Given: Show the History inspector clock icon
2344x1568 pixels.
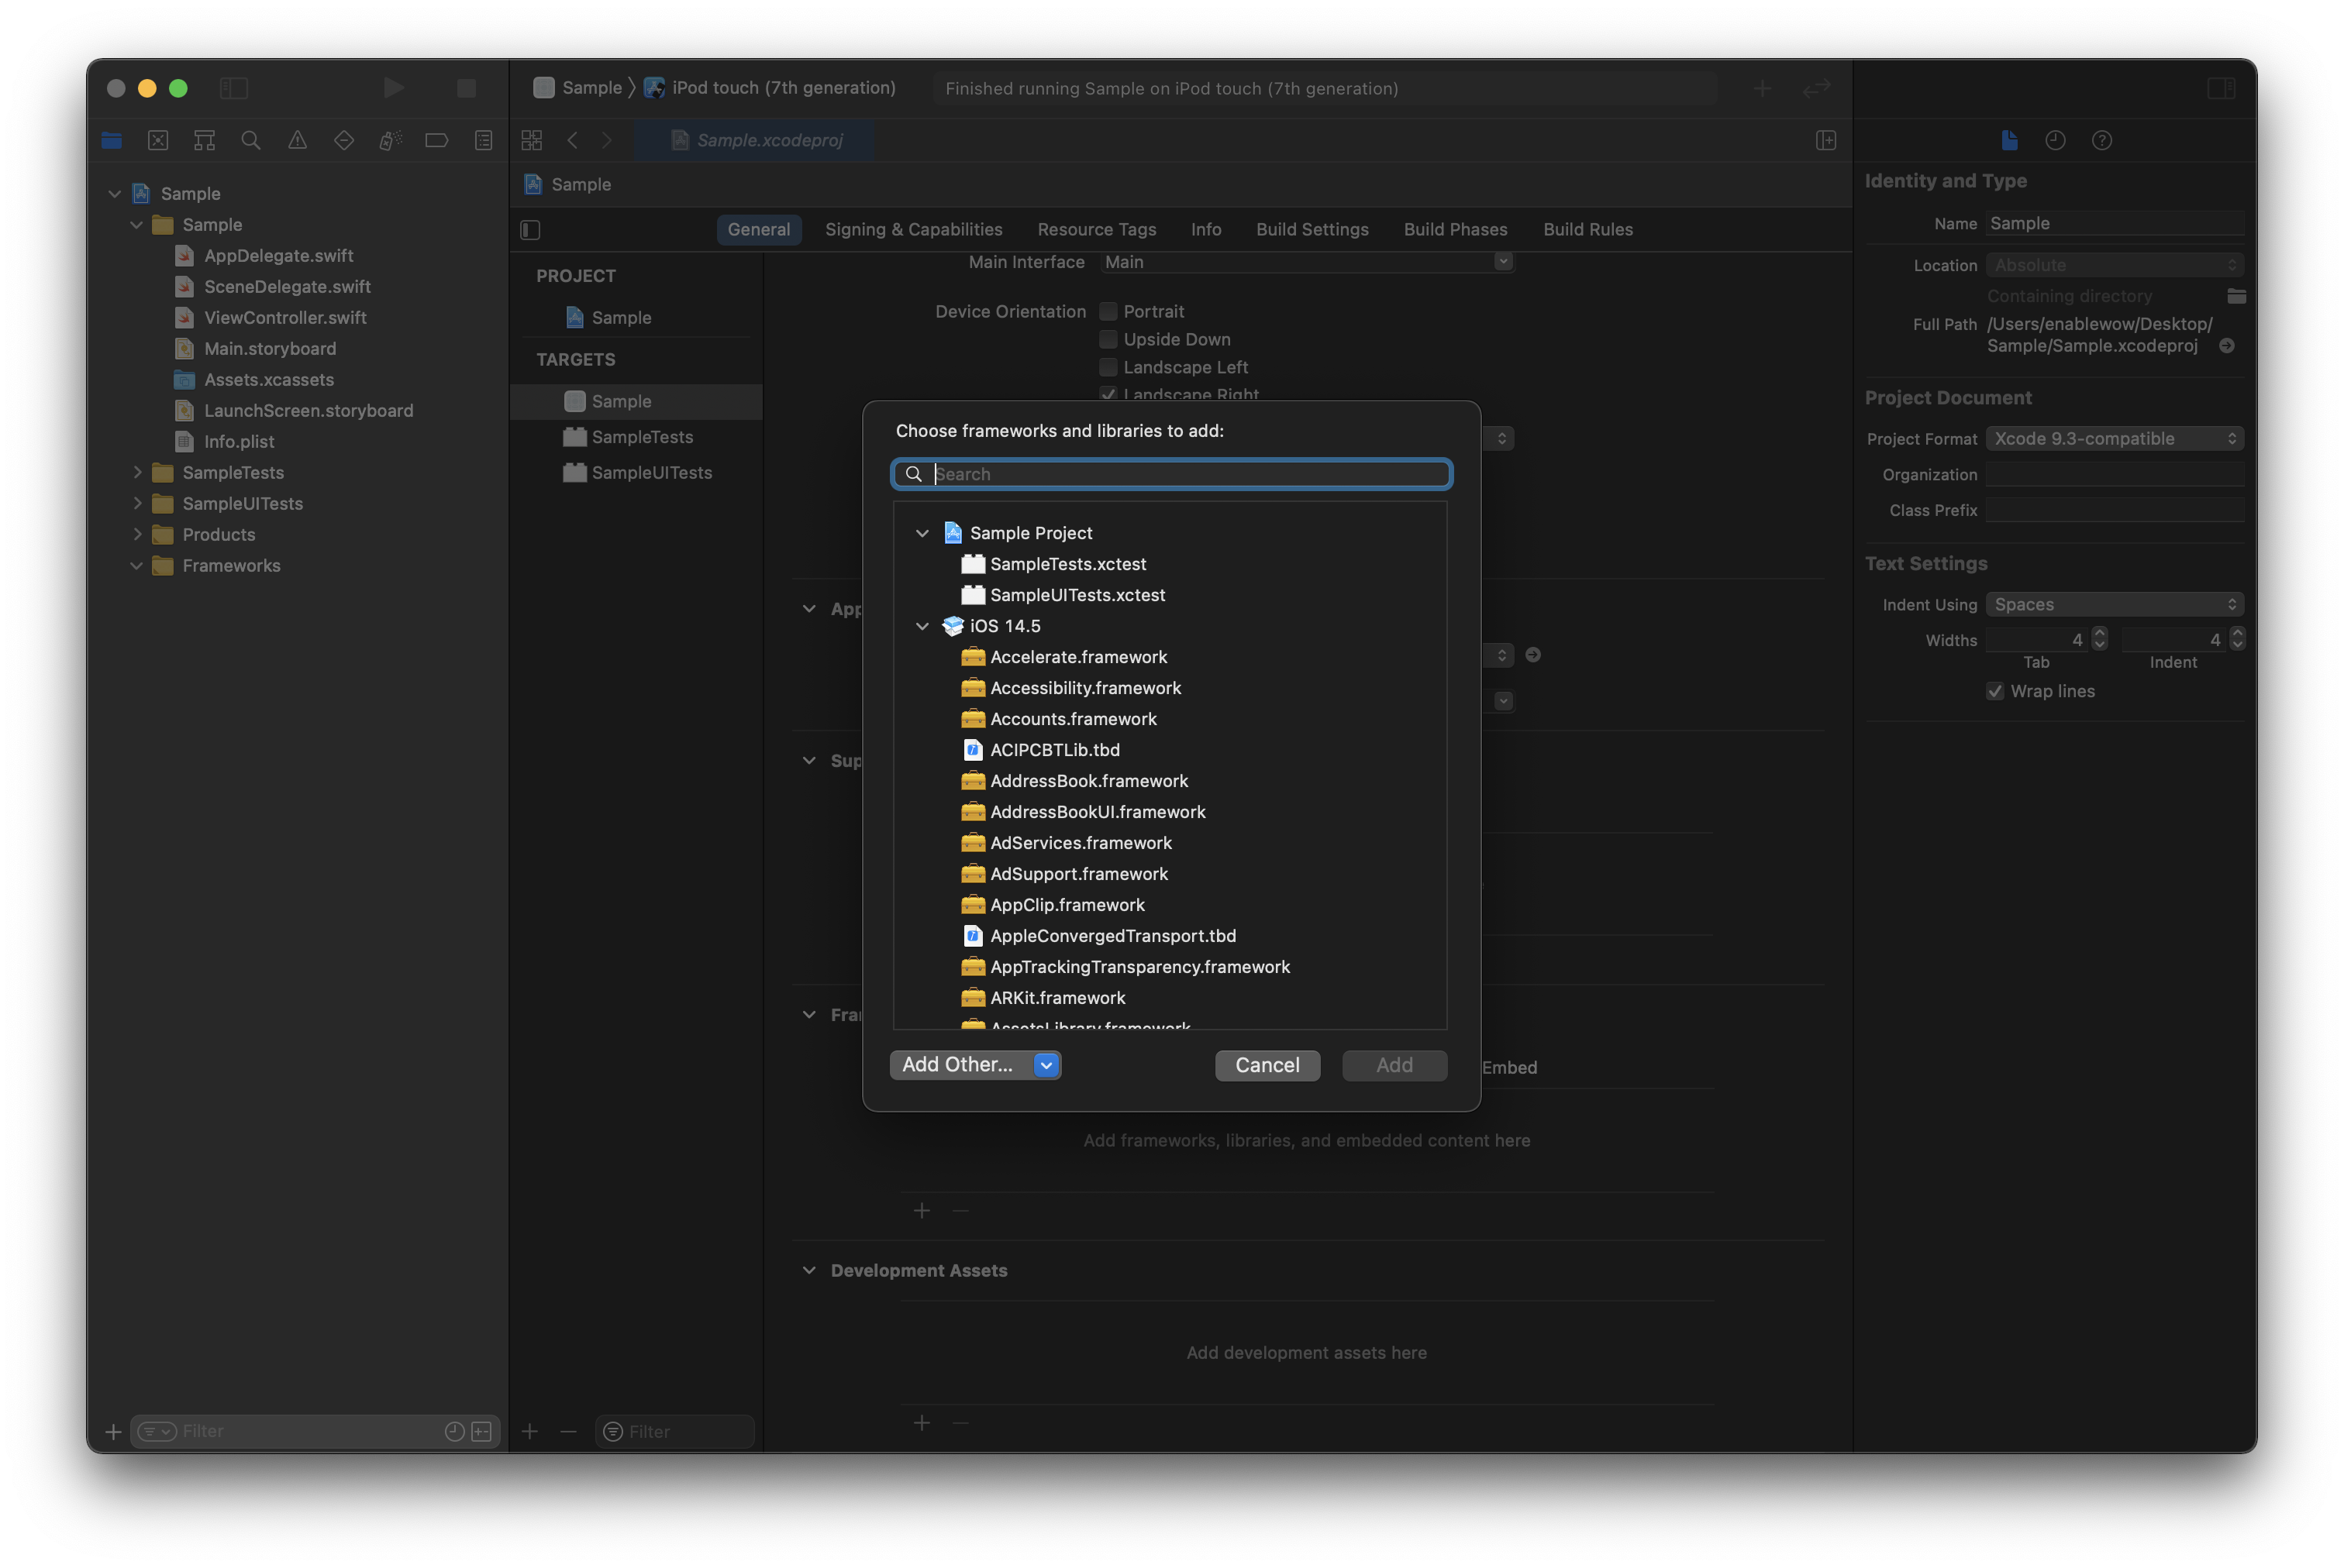Looking at the screenshot, I should coord(2055,140).
